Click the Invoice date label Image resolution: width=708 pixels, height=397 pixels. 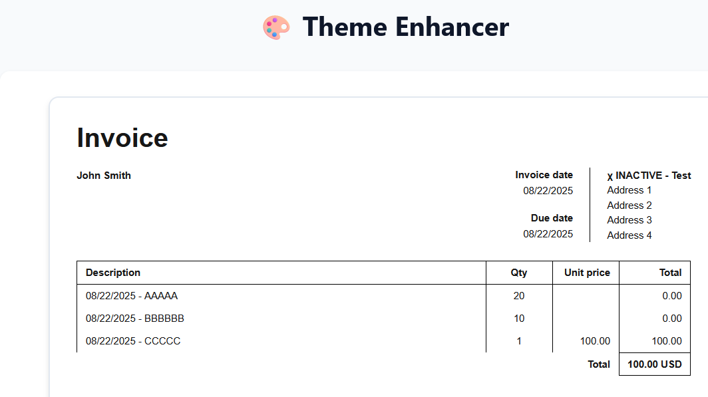click(544, 175)
